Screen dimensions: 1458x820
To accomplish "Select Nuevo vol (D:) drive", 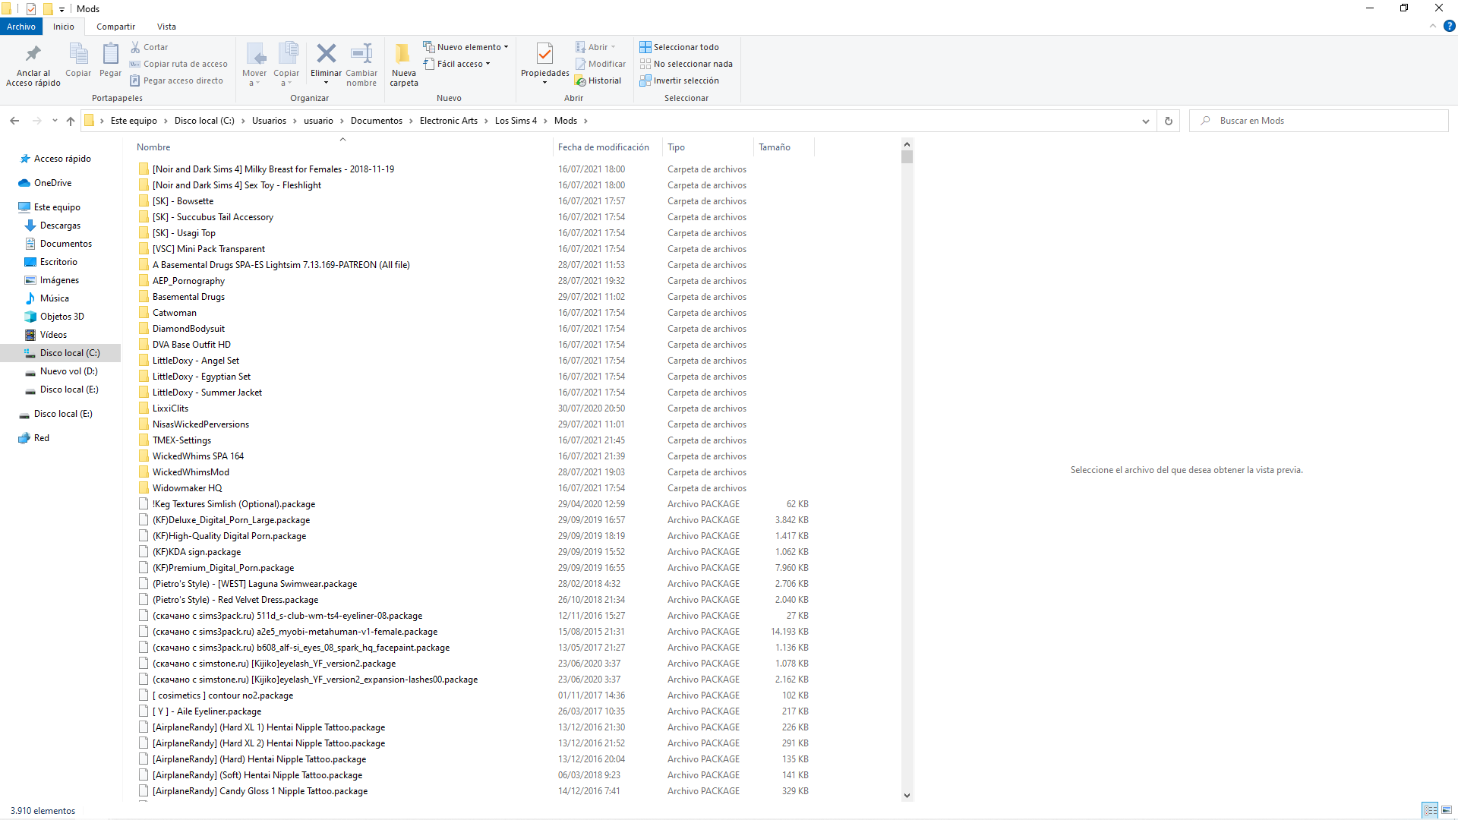I will (x=68, y=371).
